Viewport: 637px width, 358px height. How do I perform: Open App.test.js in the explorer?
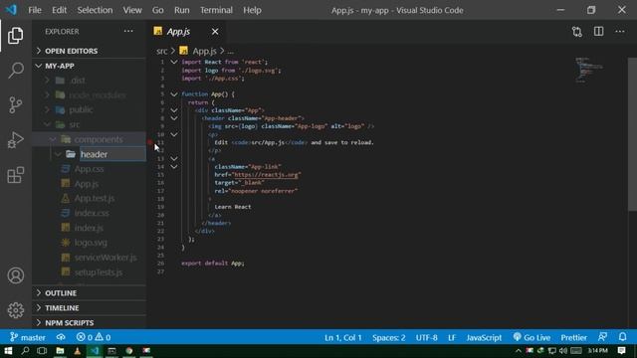pyautogui.click(x=90, y=199)
